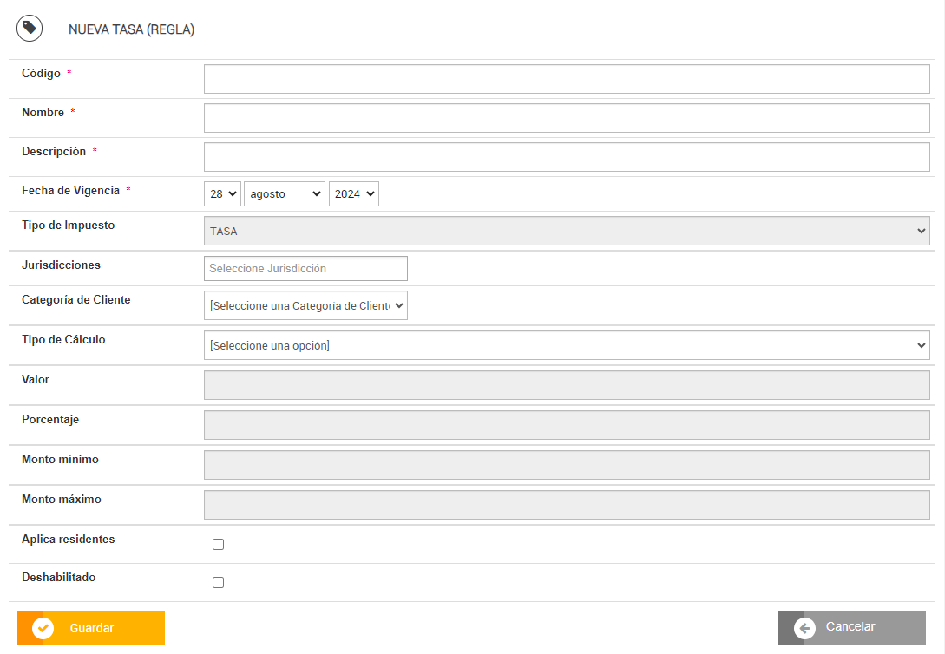Click into the Nombre input field

(x=567, y=118)
